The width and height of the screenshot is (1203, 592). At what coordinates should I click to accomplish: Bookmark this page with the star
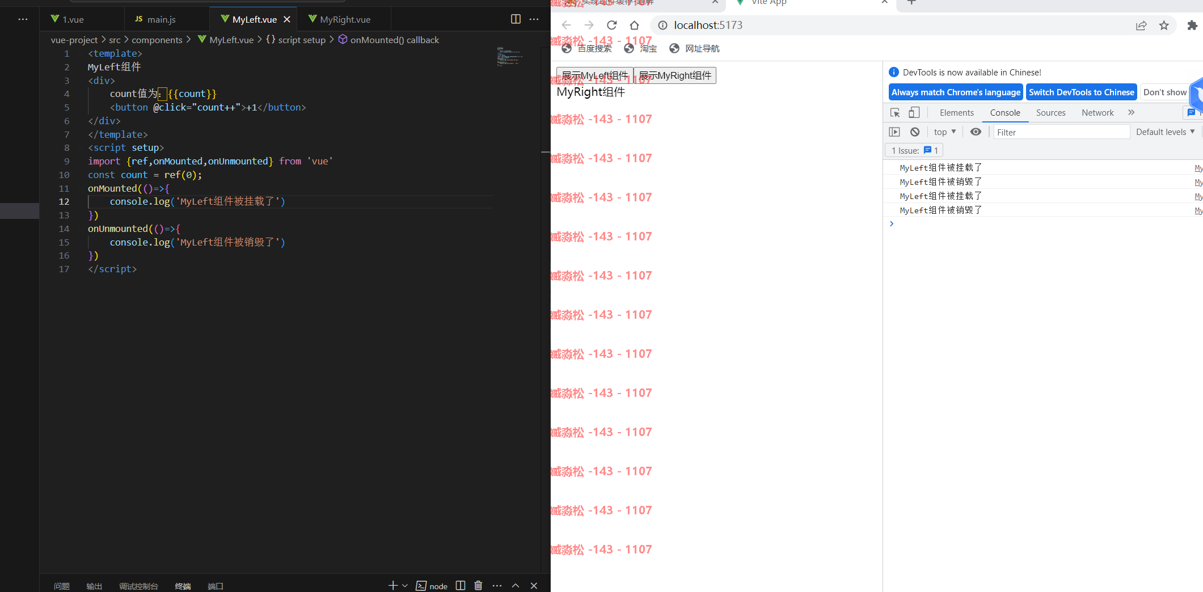(1164, 25)
